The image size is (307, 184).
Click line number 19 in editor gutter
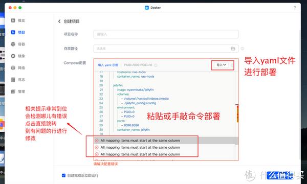click(x=101, y=81)
